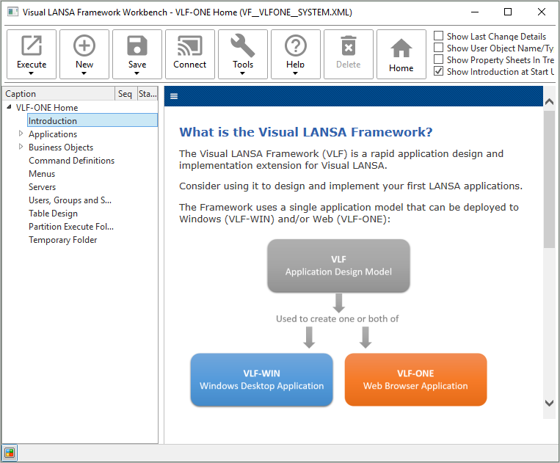Click the Caption column header
This screenshot has height=463, width=560.
[x=59, y=93]
